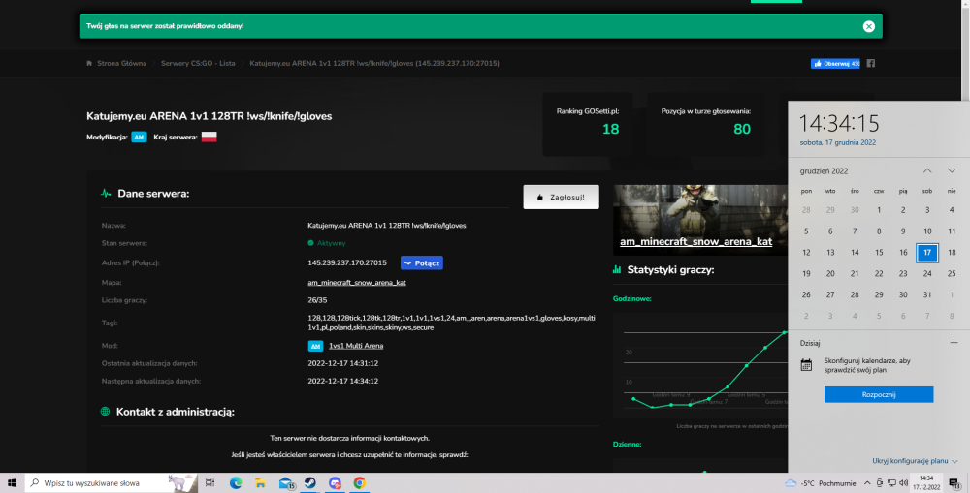Click the date link sobota, 17 grudnia 2022

point(838,142)
